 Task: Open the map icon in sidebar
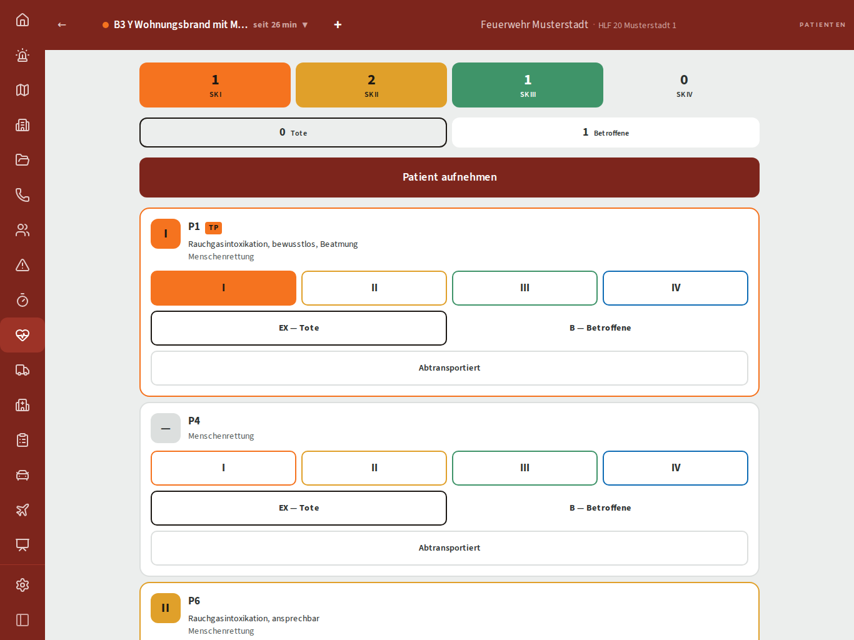pyautogui.click(x=23, y=90)
